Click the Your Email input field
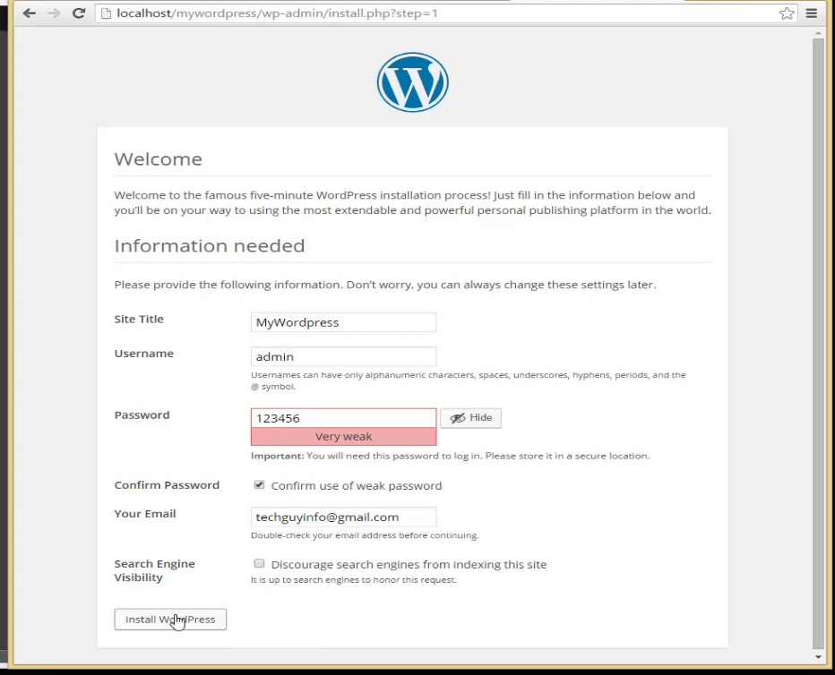The width and height of the screenshot is (835, 675). 343,517
